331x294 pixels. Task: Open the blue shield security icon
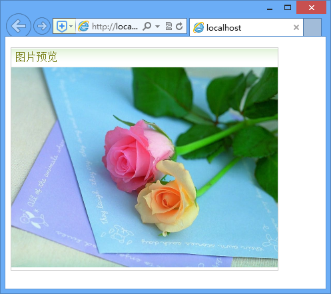(x=62, y=27)
